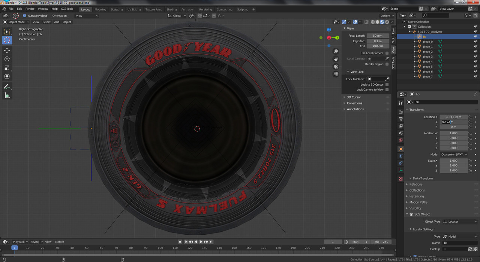480x262 pixels.
Task: Activate the 3D Cursor tool
Action: pos(7,40)
